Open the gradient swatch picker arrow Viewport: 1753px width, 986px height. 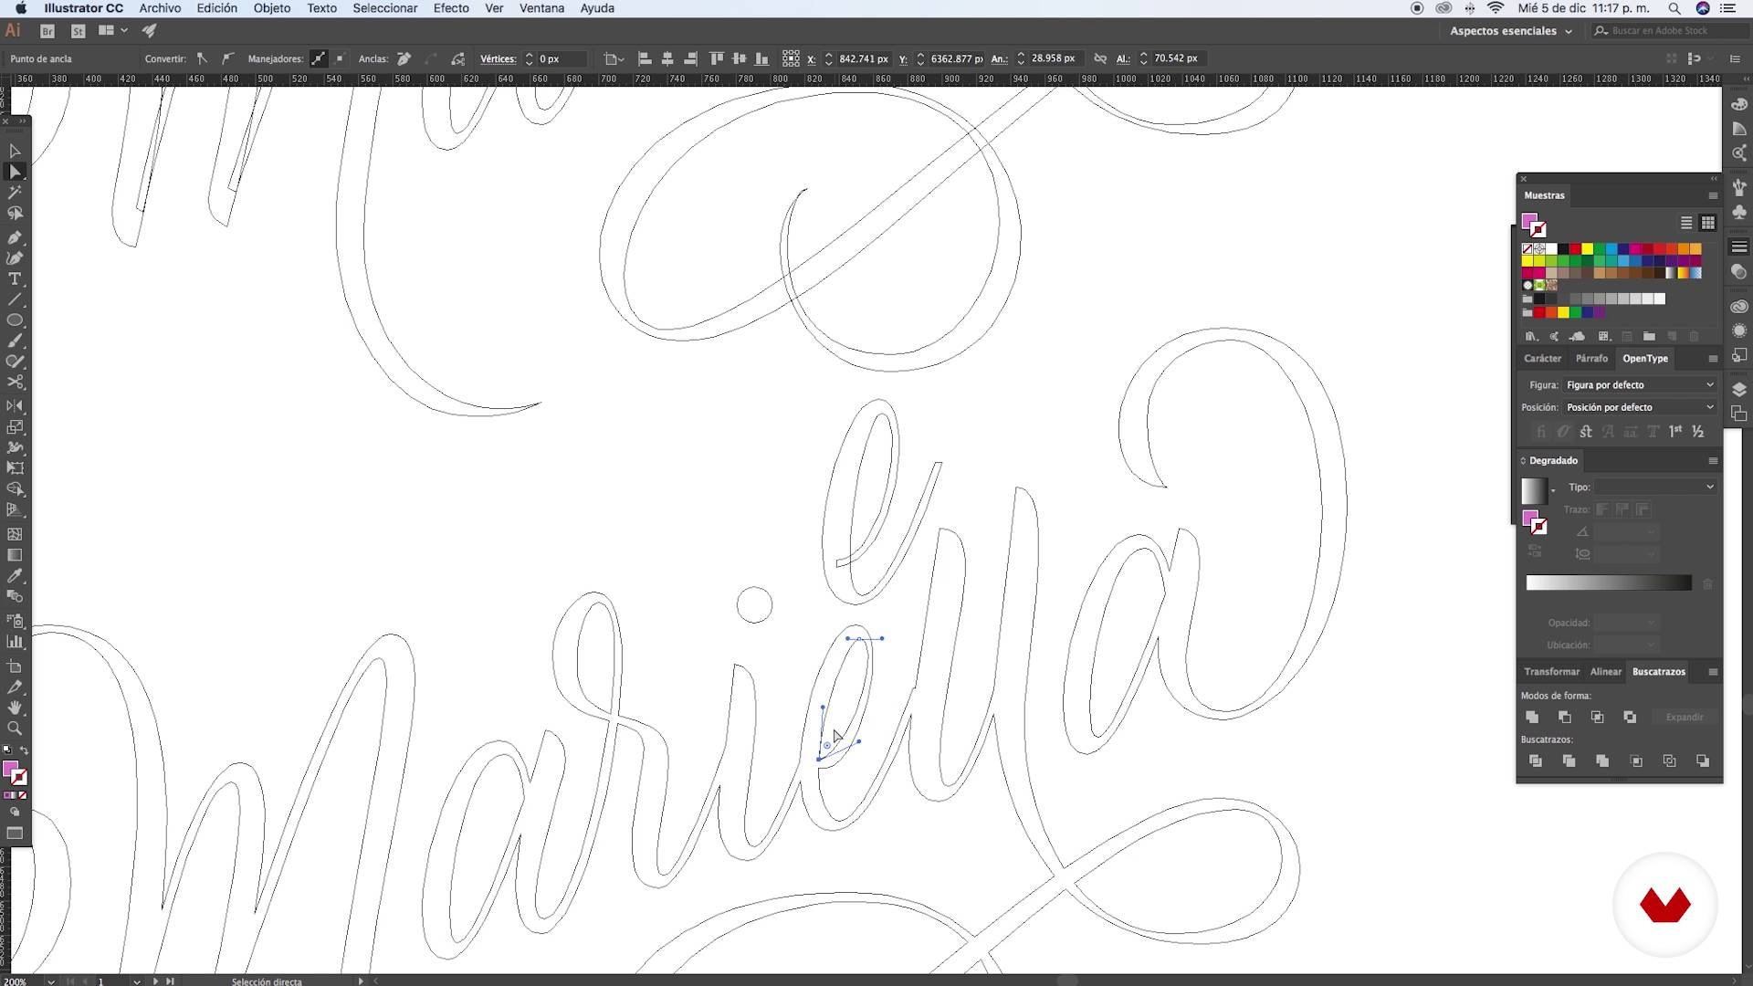click(x=1553, y=491)
